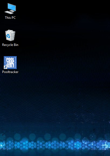110x156 pixels.
Task: Click the "Pooltracker" text label
Action: point(10,72)
